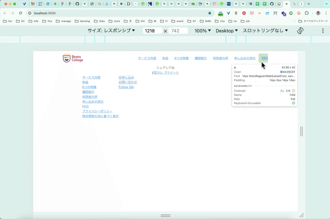Viewport: 330px width, 219px height.
Task: Open the throttling dropdown
Action: click(x=265, y=30)
